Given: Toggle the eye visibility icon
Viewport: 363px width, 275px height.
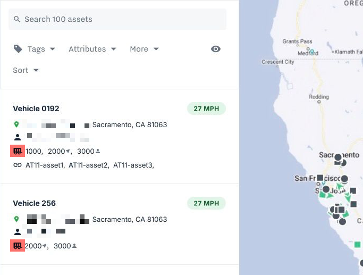Looking at the screenshot, I should 215,49.
